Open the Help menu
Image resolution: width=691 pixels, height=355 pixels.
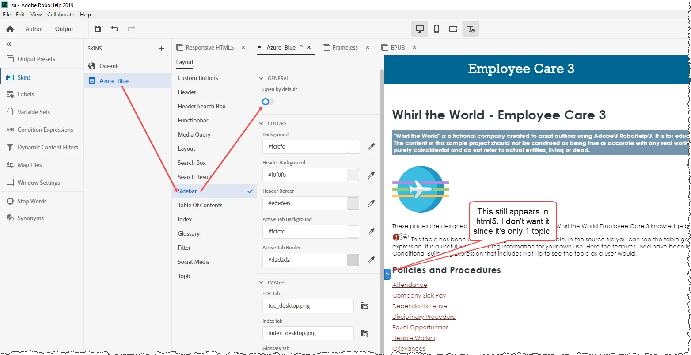tap(85, 15)
